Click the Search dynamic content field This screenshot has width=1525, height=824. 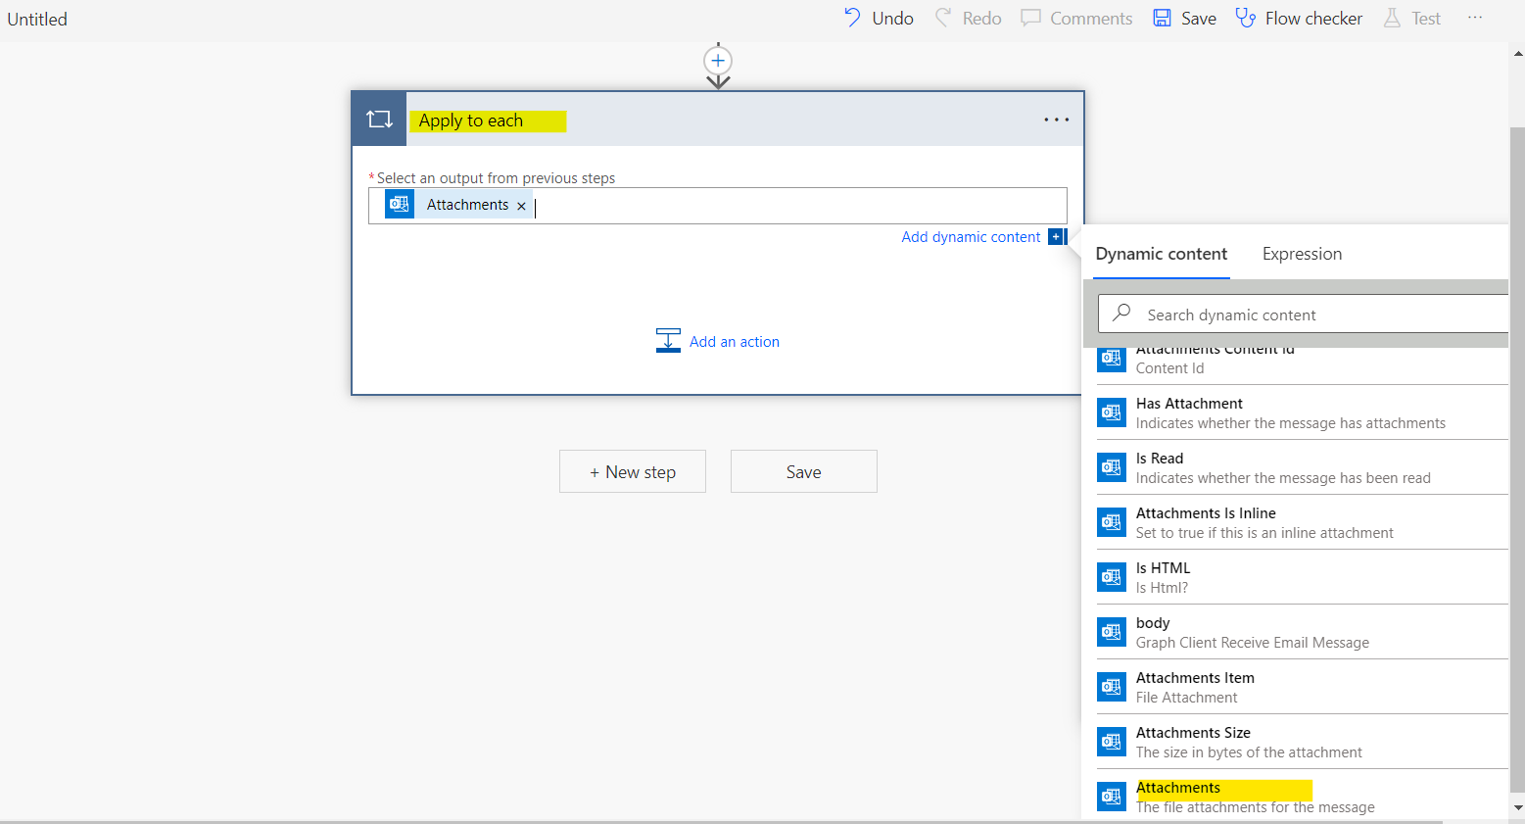1304,315
